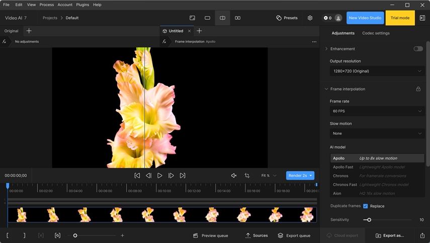
Task: Open the user account avatar
Action: 338,18
